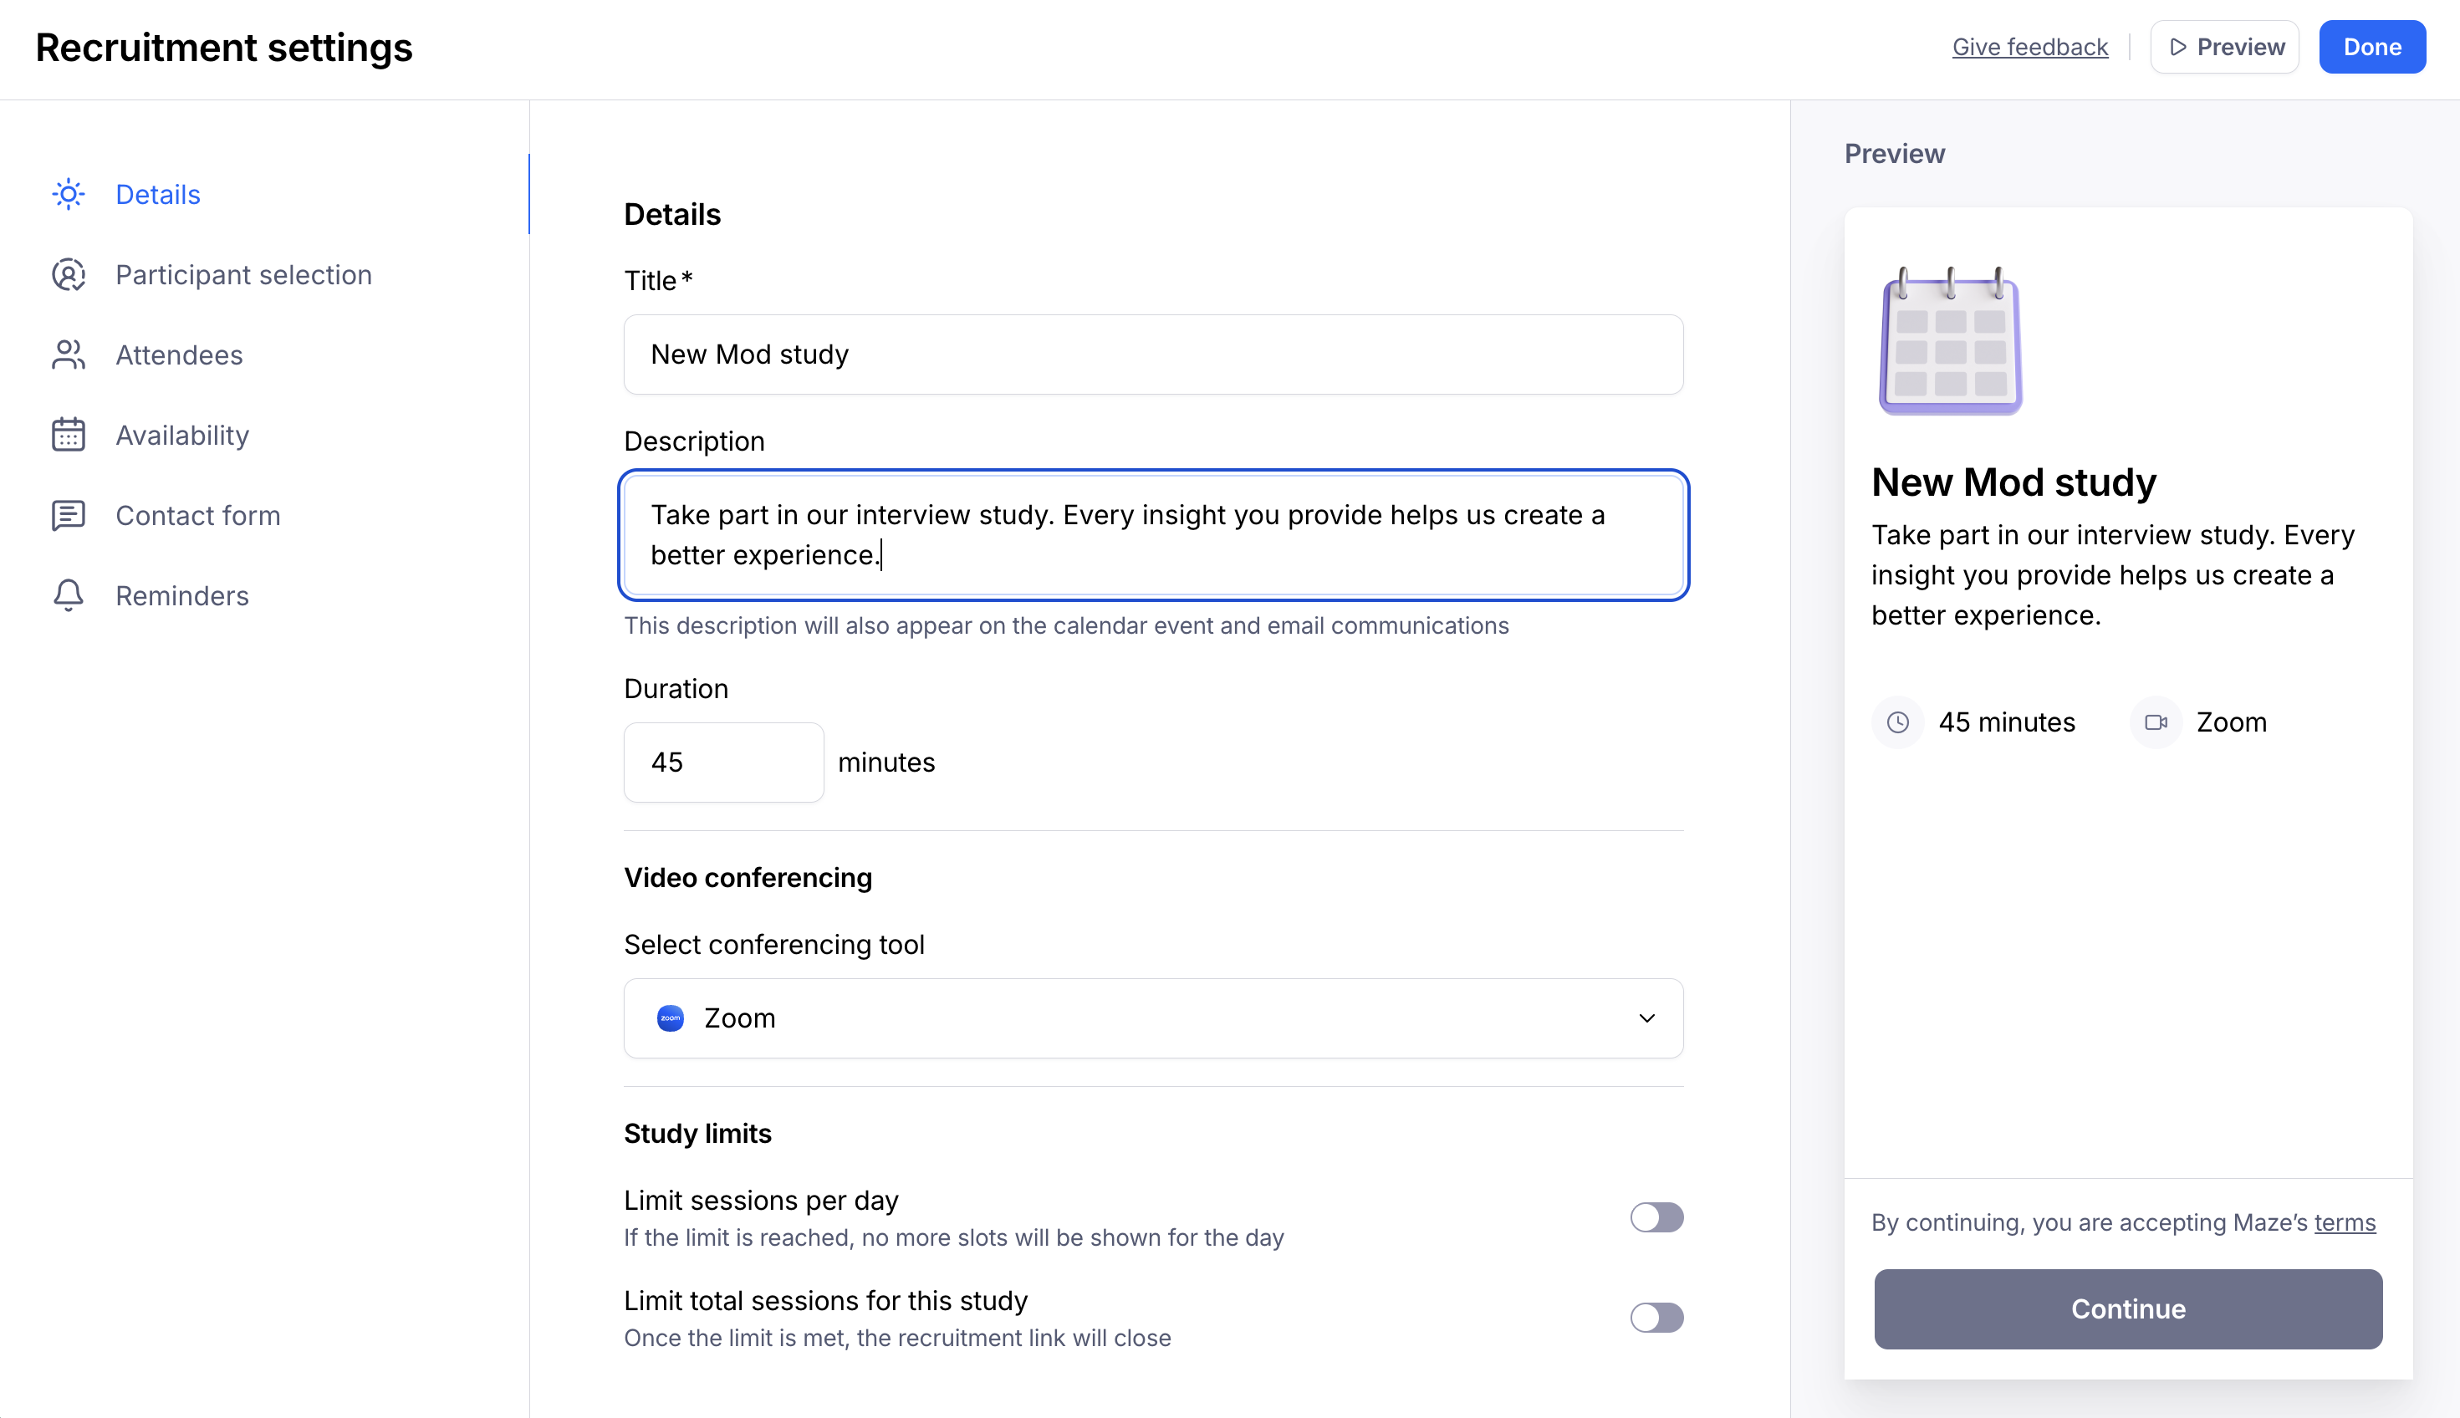
Task: Open the Contact form section
Action: (197, 515)
